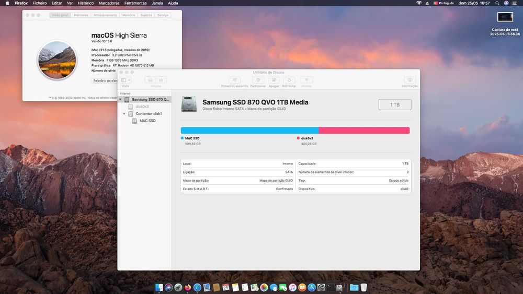523x294 pixels.
Task: Click the 1 TB capacity box
Action: 395,104
